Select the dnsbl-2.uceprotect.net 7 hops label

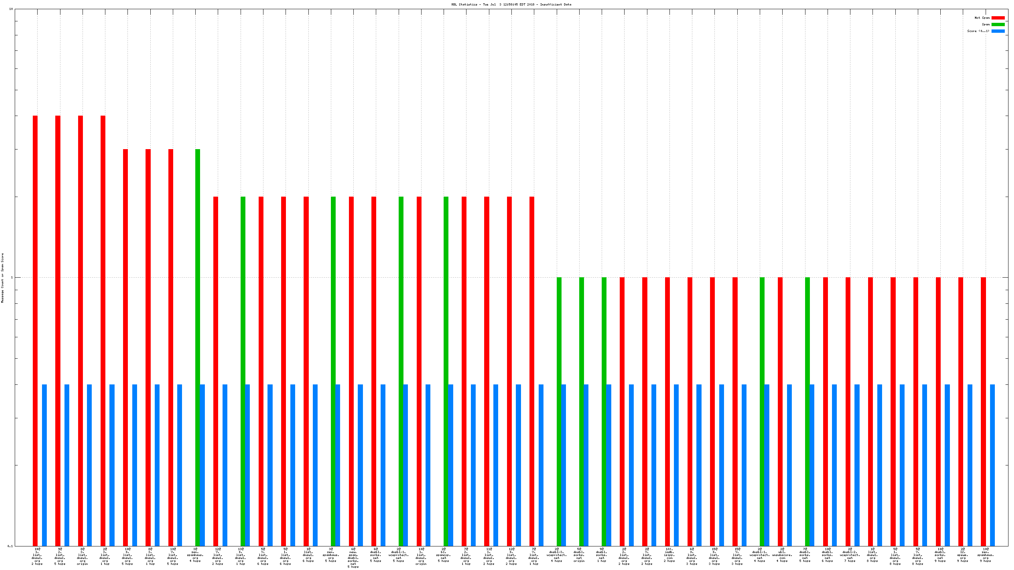coord(850,555)
